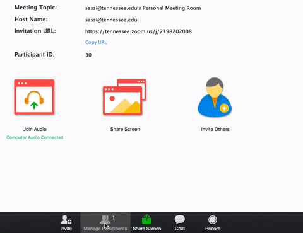Screen dimensions: 303x233
Task: Open the Manage Participants panel
Action: (105, 223)
